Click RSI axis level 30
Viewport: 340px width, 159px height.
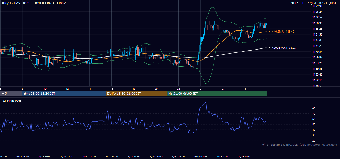314,135
